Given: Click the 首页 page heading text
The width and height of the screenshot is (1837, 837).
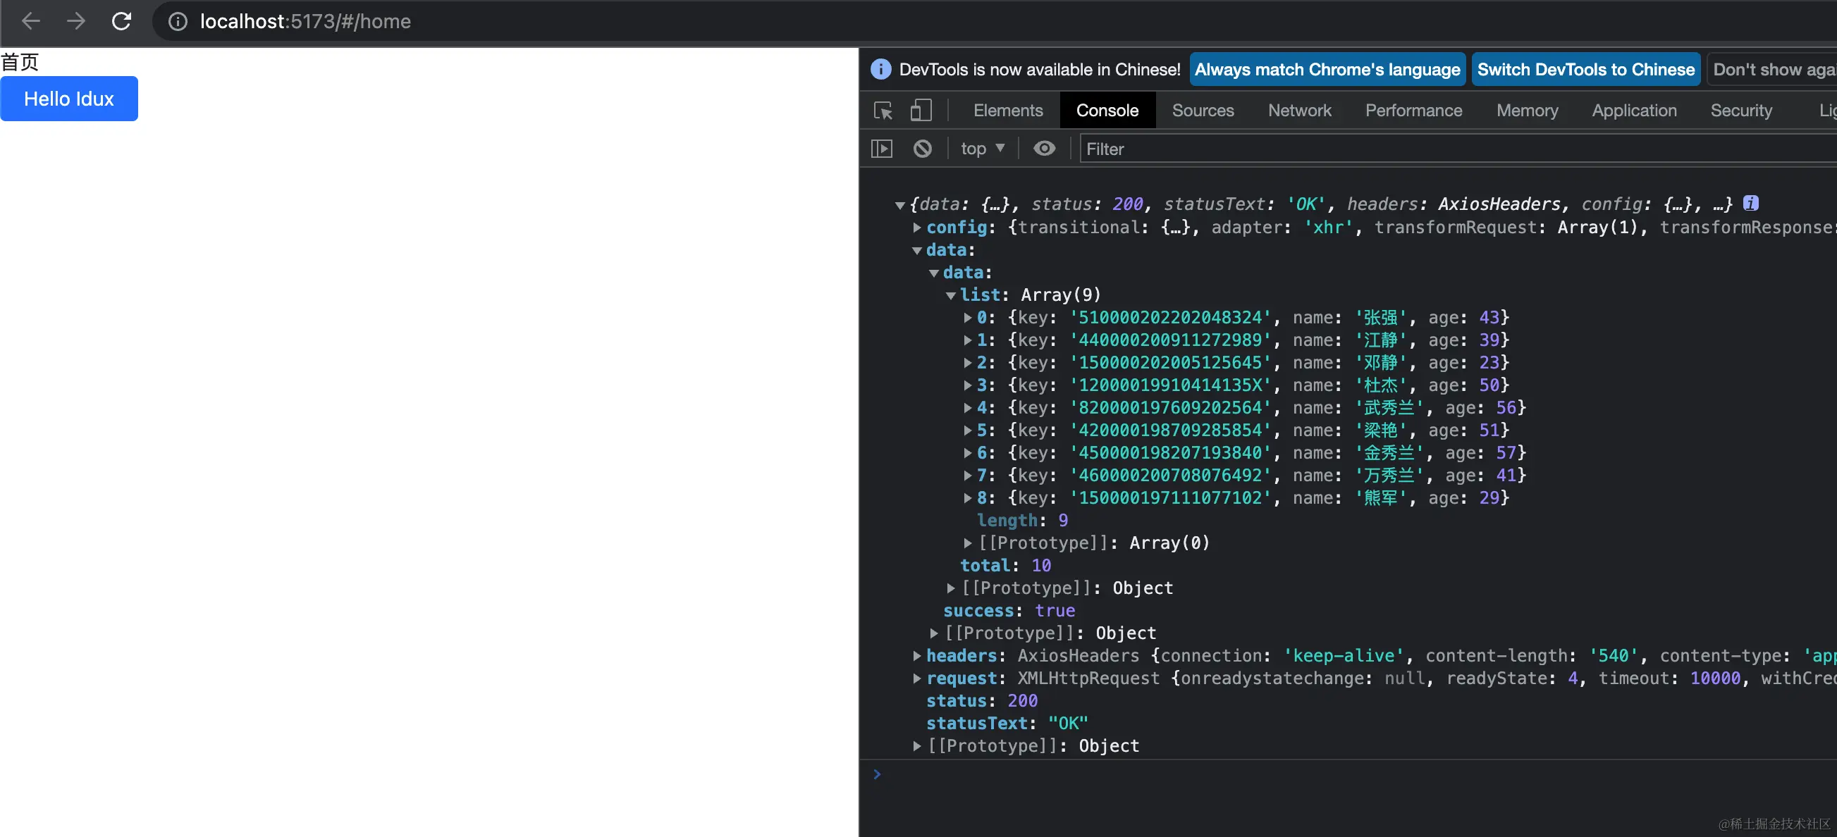Looking at the screenshot, I should point(19,62).
